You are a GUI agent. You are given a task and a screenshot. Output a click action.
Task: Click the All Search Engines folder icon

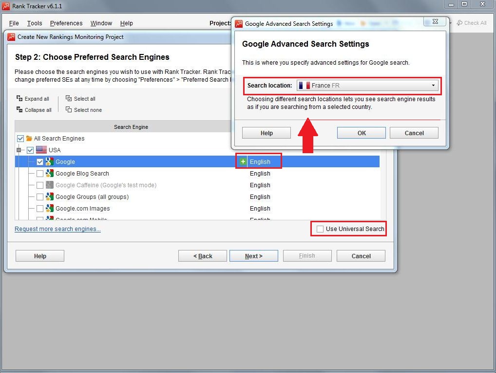[29, 138]
